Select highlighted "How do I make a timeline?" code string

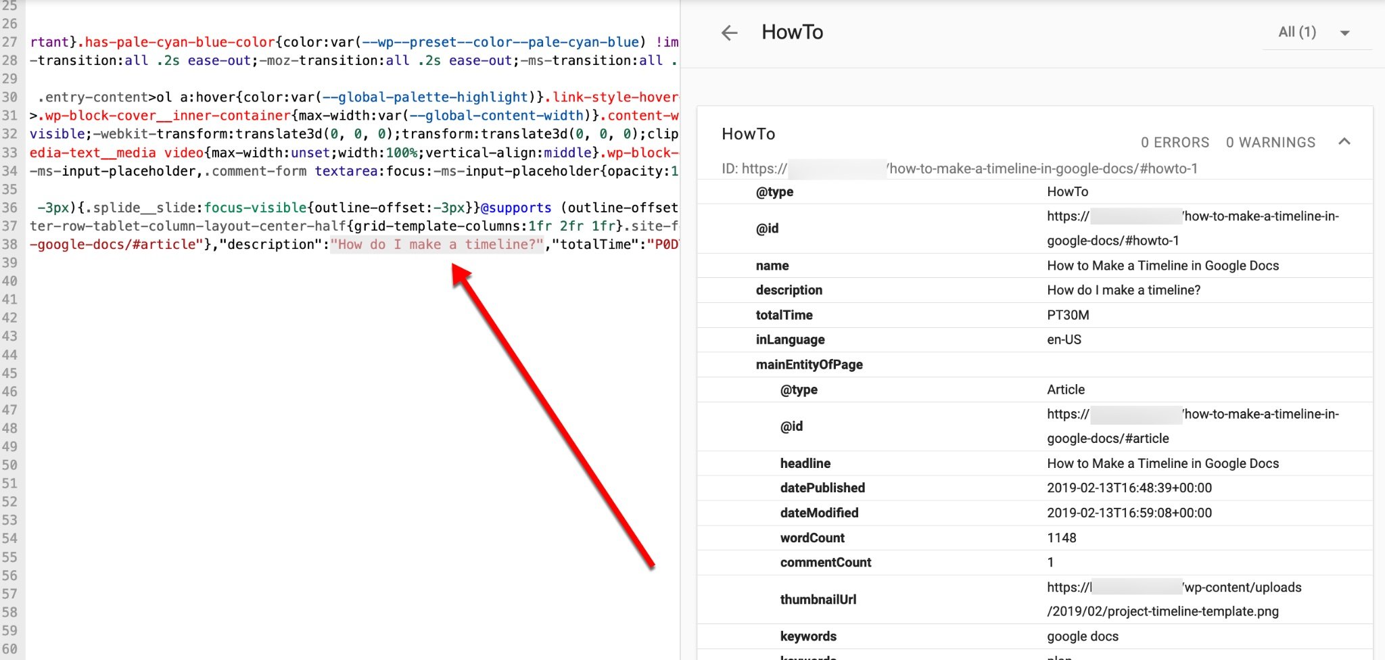436,245
